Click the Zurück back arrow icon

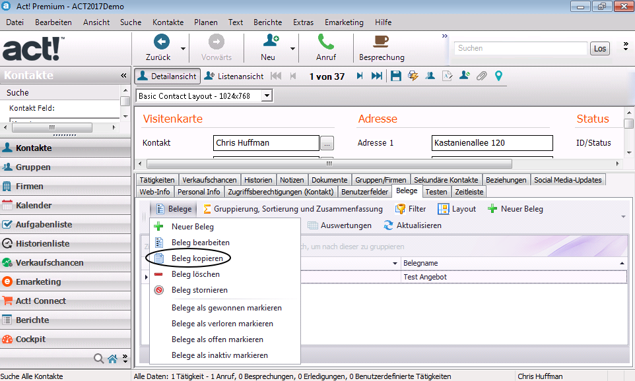(x=161, y=42)
